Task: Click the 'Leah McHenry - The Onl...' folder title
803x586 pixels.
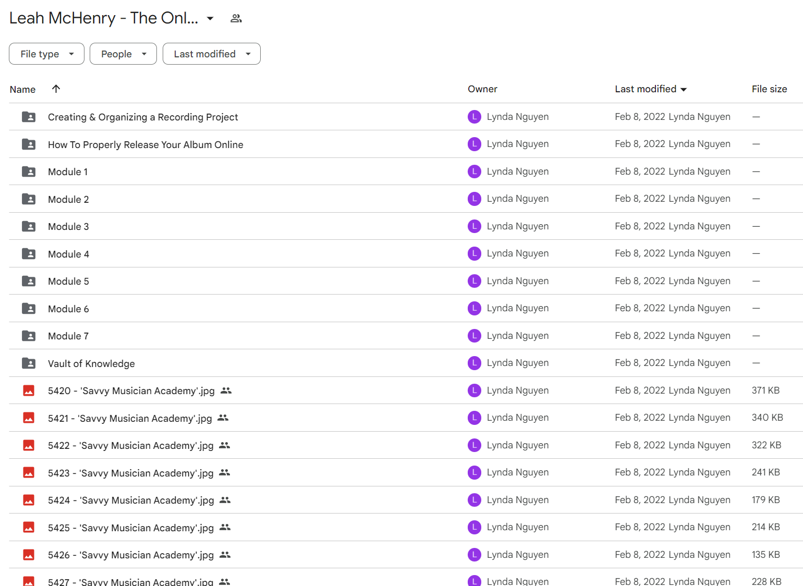Action: pyautogui.click(x=104, y=18)
